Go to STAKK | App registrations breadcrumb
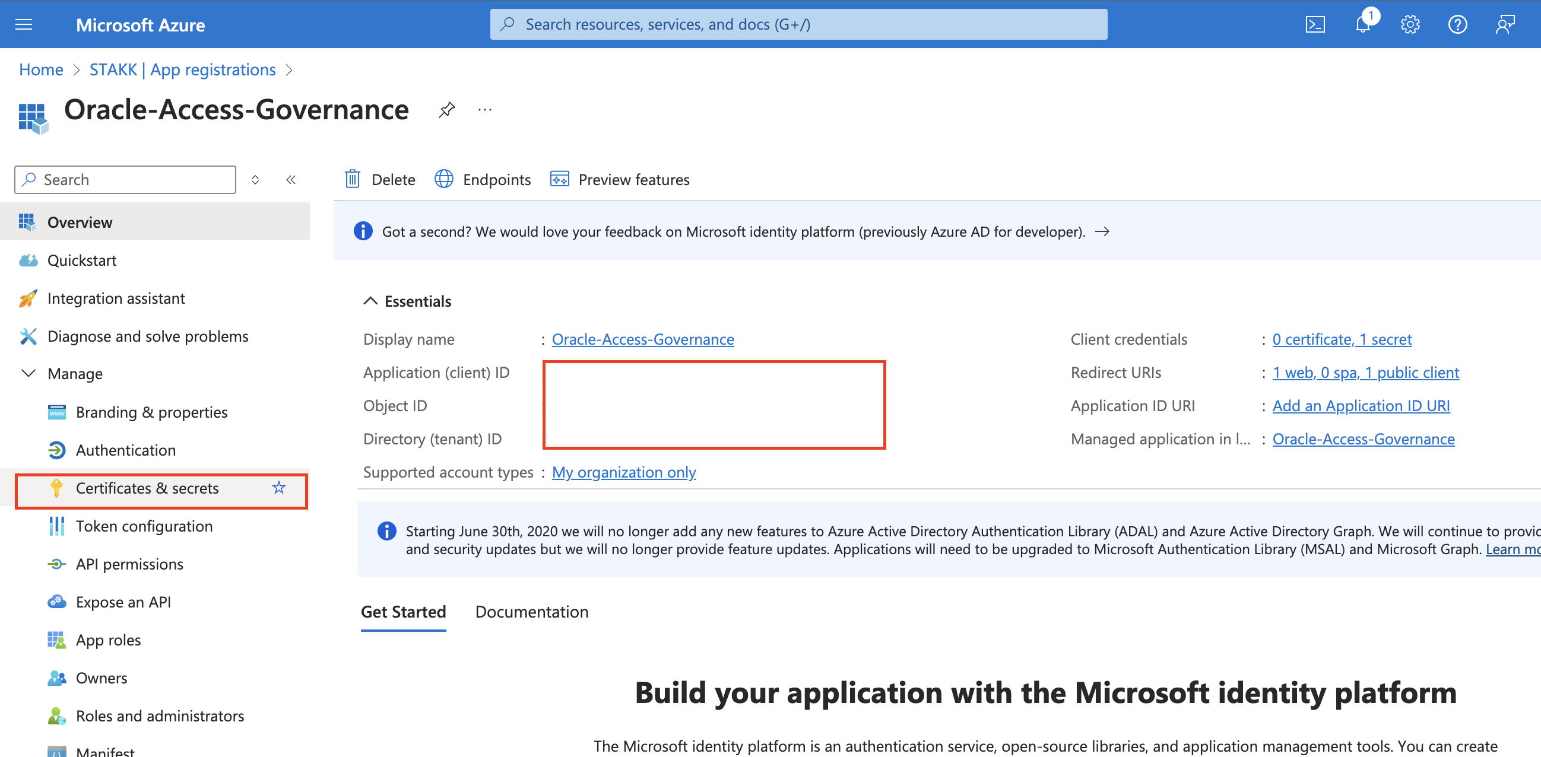Viewport: 1541px width, 757px height. (x=182, y=69)
